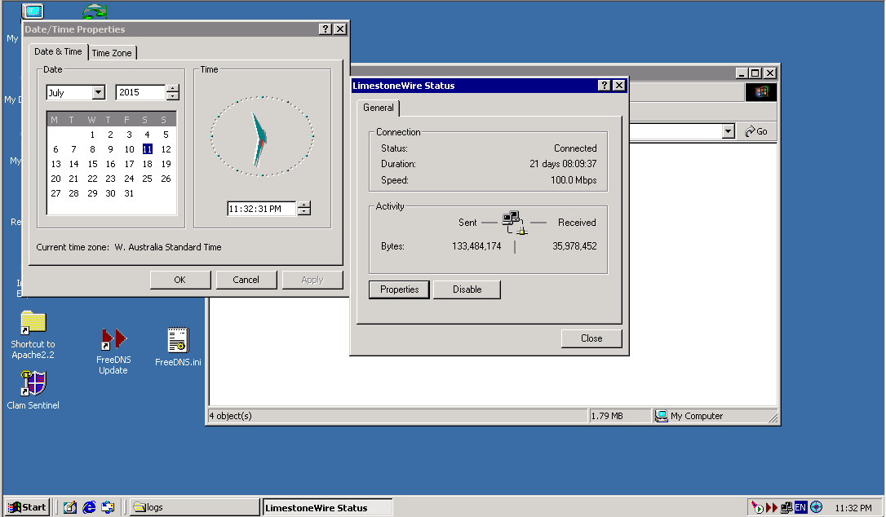Increase the time with the up spinner
The image size is (886, 517).
(304, 205)
